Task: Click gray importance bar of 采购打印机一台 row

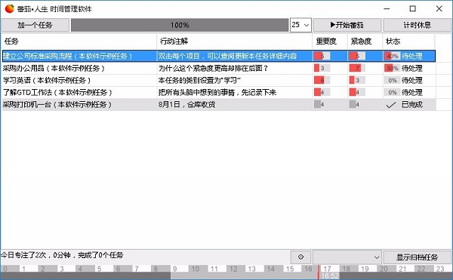Action: coord(322,104)
